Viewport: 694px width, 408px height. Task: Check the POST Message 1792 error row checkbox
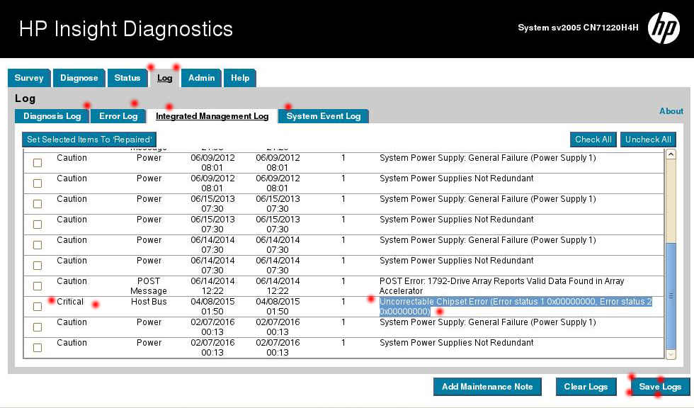tap(38, 286)
